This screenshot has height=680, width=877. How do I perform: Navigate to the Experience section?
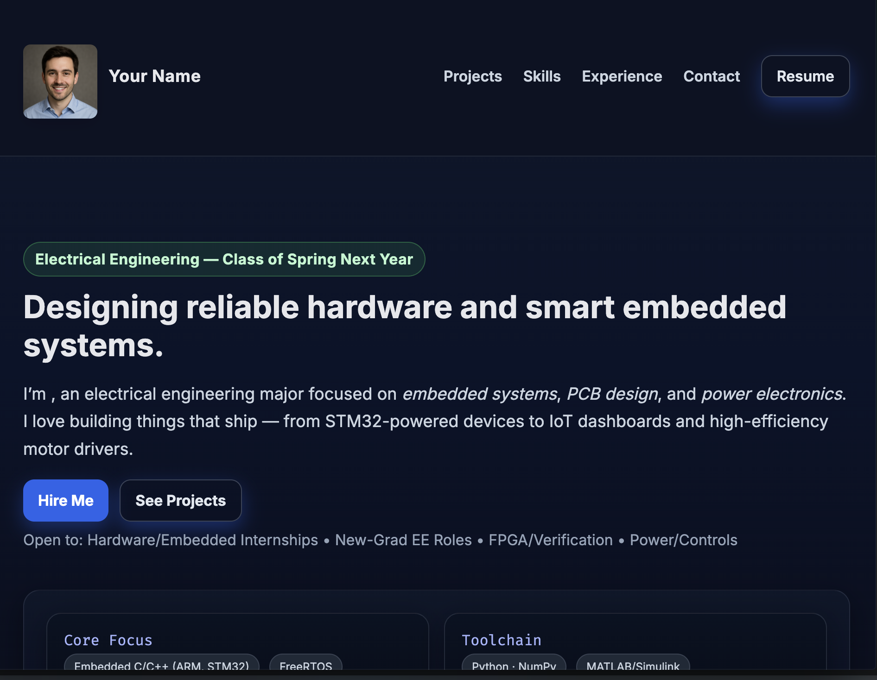pyautogui.click(x=622, y=76)
